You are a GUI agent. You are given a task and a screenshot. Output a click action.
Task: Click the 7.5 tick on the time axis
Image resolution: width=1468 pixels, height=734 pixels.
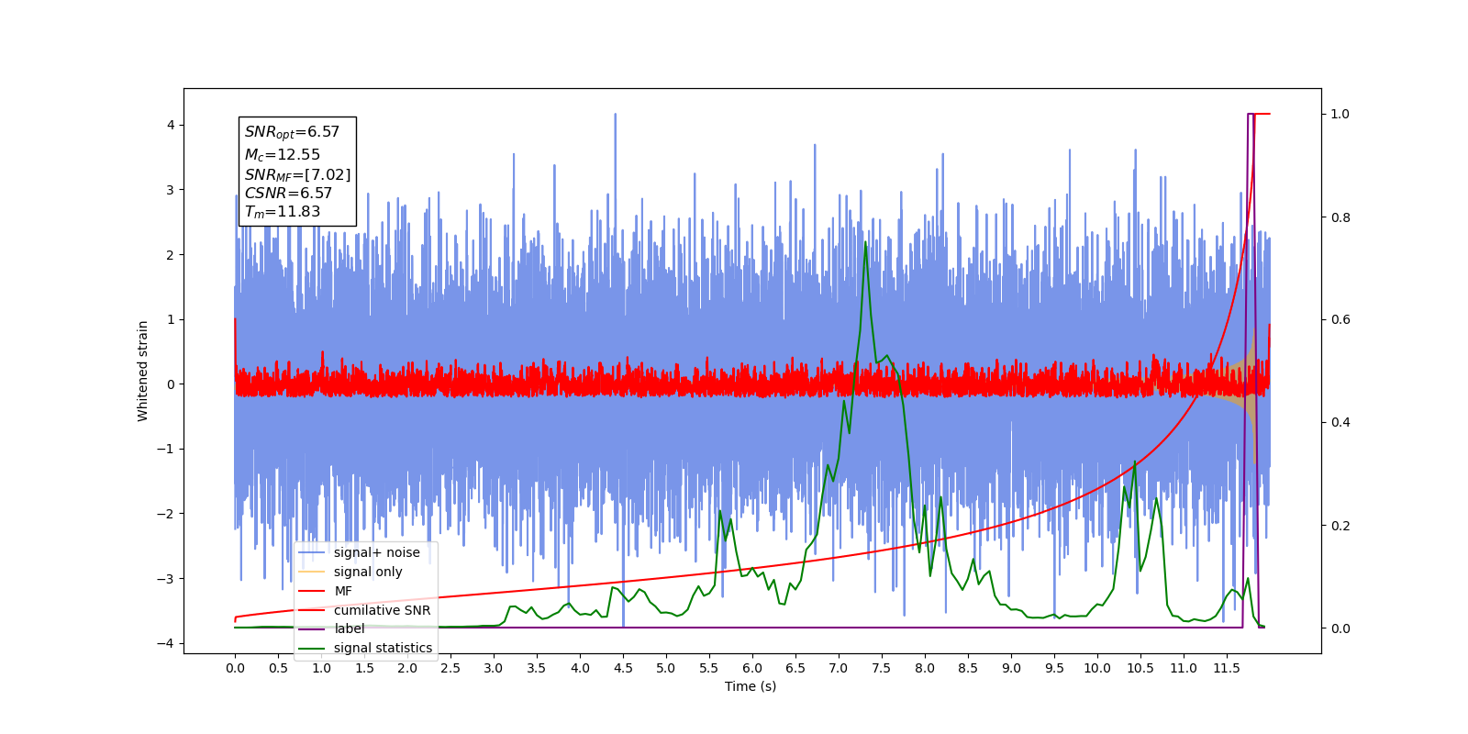click(882, 668)
